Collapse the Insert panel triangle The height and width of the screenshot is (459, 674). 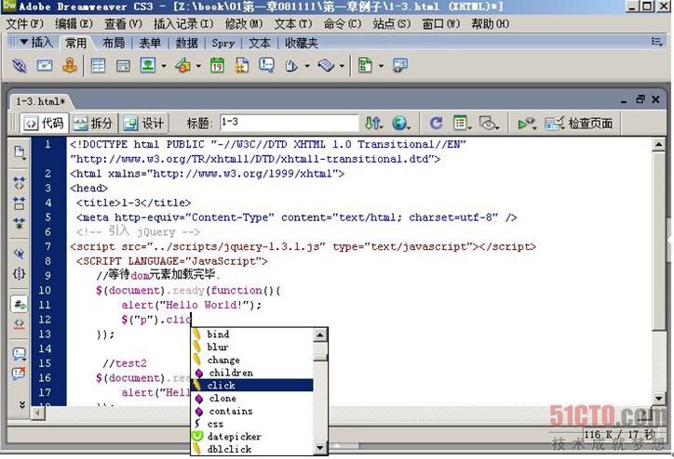[24, 42]
